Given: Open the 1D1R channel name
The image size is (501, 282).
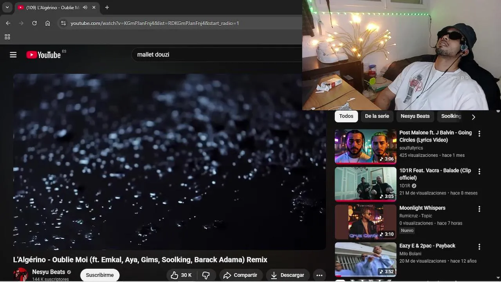Looking at the screenshot, I should point(405,186).
